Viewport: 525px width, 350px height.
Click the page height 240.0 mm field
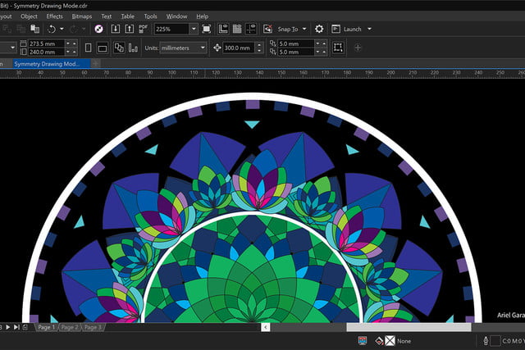(x=46, y=52)
